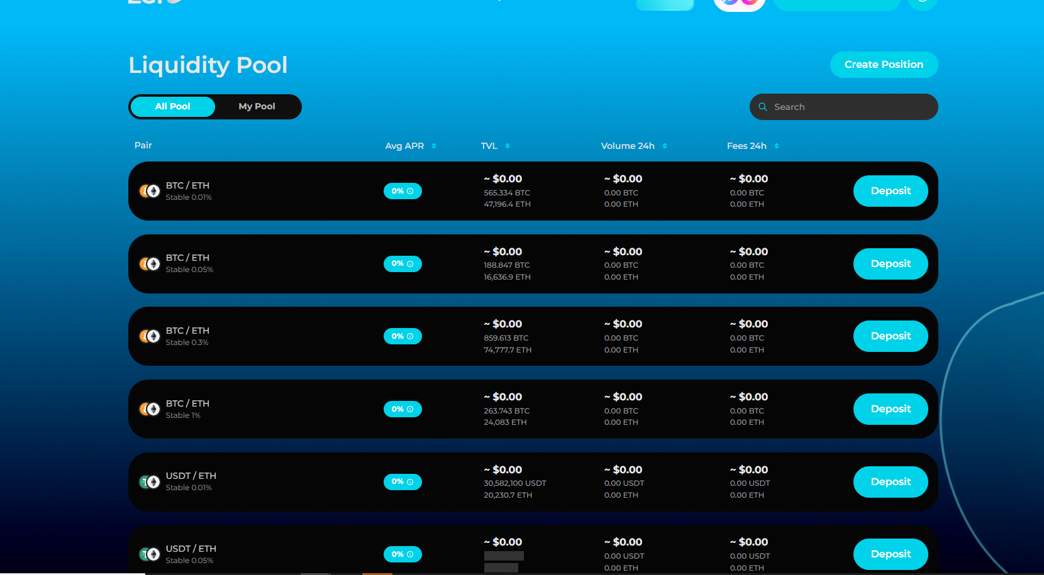This screenshot has width=1044, height=575.
Task: Sort pools by Fees 24h arrow
Action: coord(777,146)
